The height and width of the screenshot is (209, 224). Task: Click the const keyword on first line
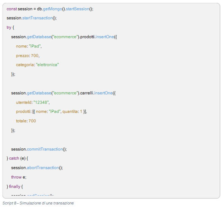click(x=12, y=9)
